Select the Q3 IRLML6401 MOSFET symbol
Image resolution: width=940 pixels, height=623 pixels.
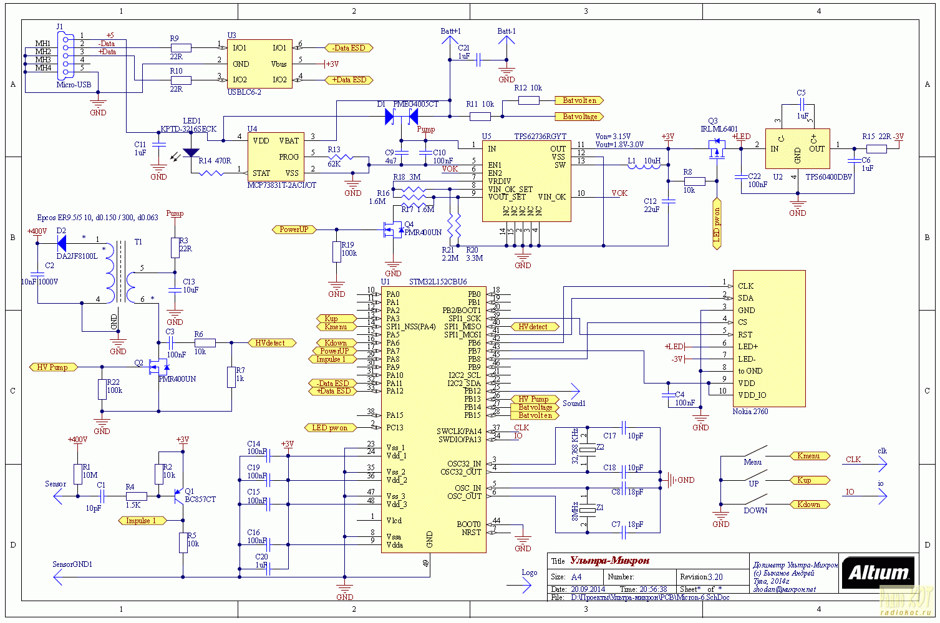pos(716,150)
